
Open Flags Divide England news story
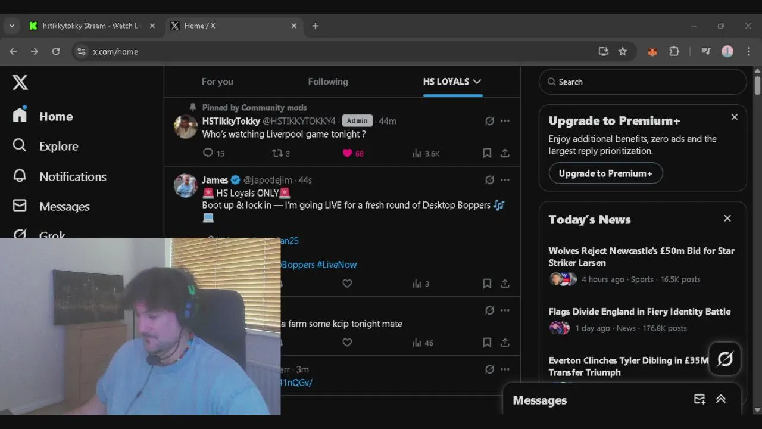639,312
